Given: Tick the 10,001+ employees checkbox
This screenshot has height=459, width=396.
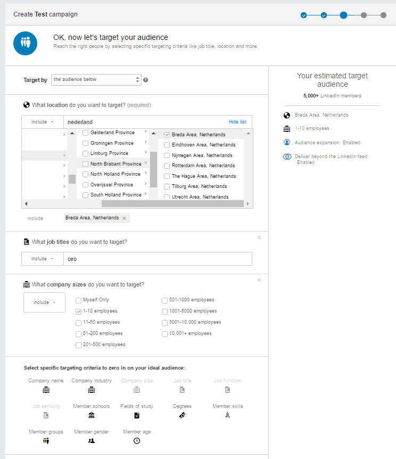Looking at the screenshot, I should tap(165, 333).
